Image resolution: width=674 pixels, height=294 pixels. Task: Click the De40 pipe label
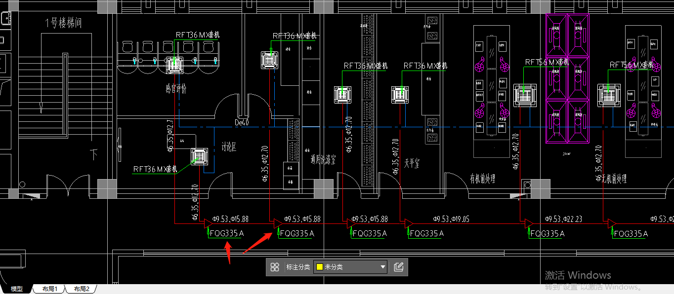coord(242,122)
